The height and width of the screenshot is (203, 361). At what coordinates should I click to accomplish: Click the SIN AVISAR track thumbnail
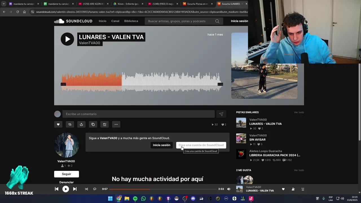[x=241, y=138]
